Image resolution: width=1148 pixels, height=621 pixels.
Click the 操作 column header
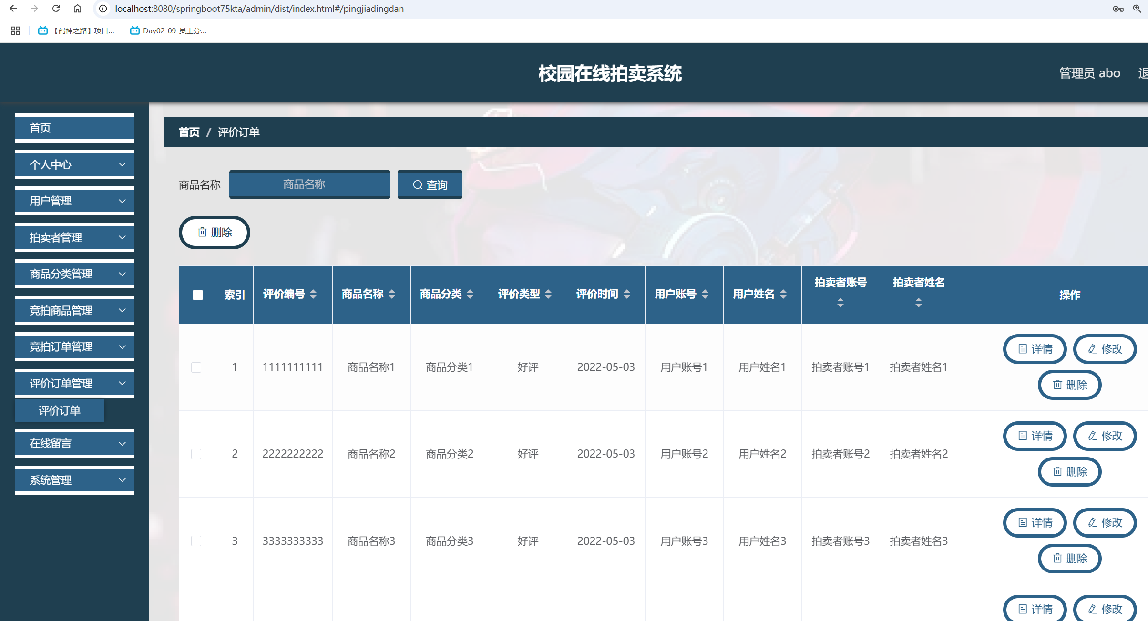click(1070, 295)
